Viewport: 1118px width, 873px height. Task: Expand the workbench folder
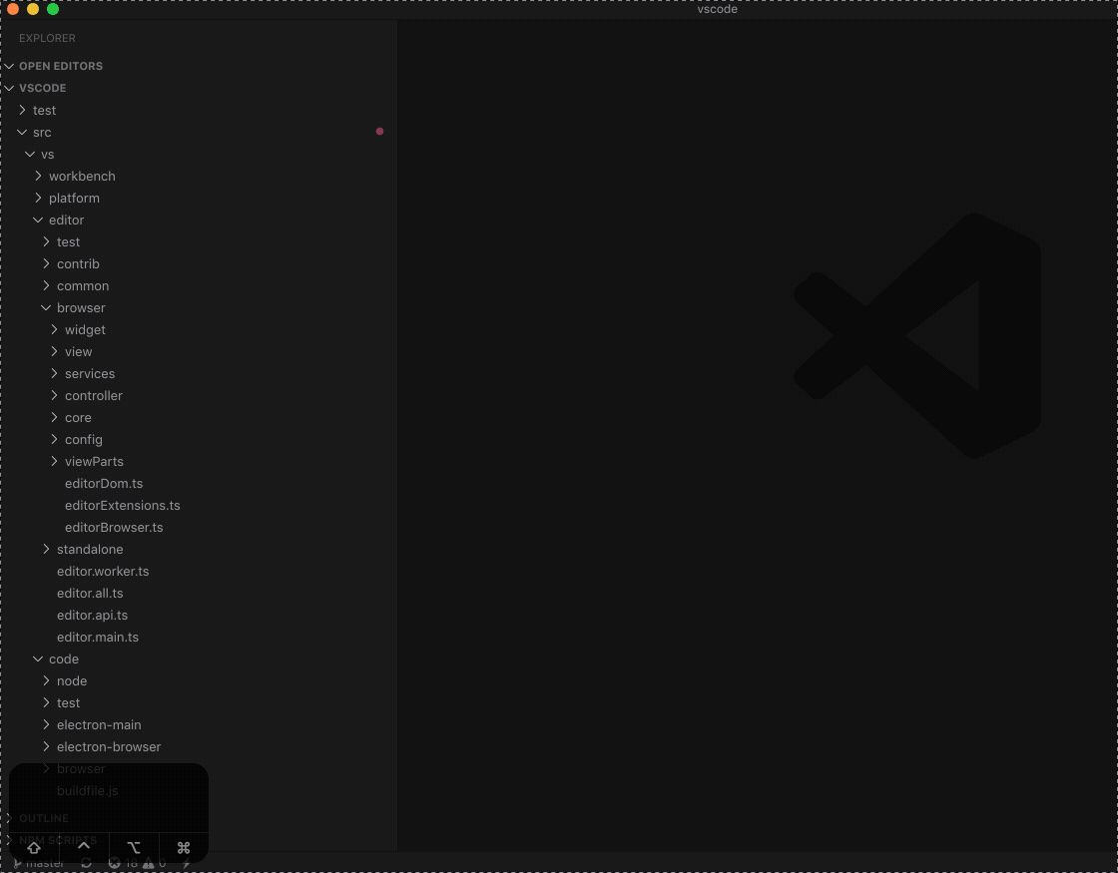click(x=82, y=176)
